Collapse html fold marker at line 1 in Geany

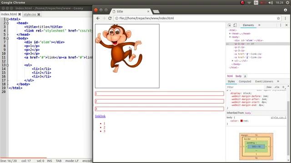7,19
